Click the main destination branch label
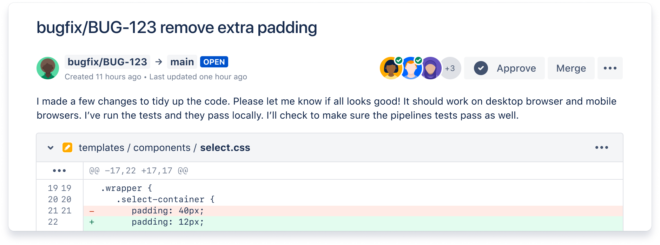The width and height of the screenshot is (660, 245). click(x=182, y=62)
